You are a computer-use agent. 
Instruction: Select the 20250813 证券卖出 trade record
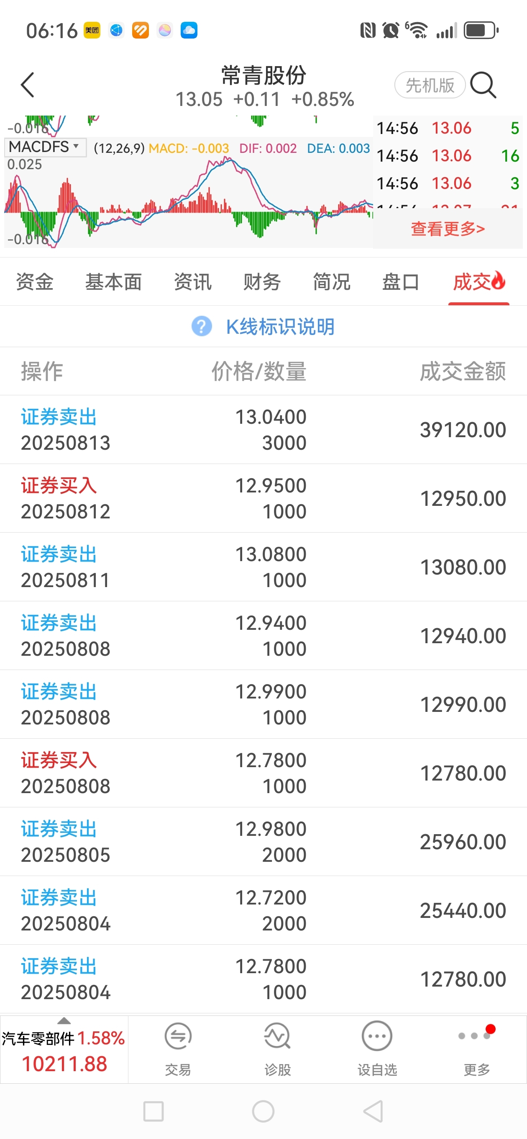(263, 429)
